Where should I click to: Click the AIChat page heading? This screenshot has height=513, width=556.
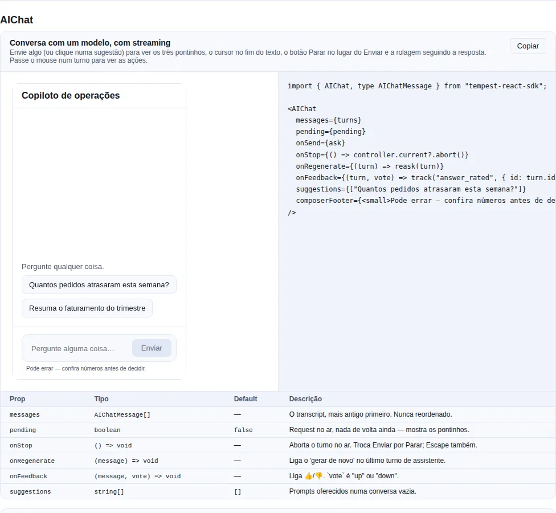[x=17, y=20]
